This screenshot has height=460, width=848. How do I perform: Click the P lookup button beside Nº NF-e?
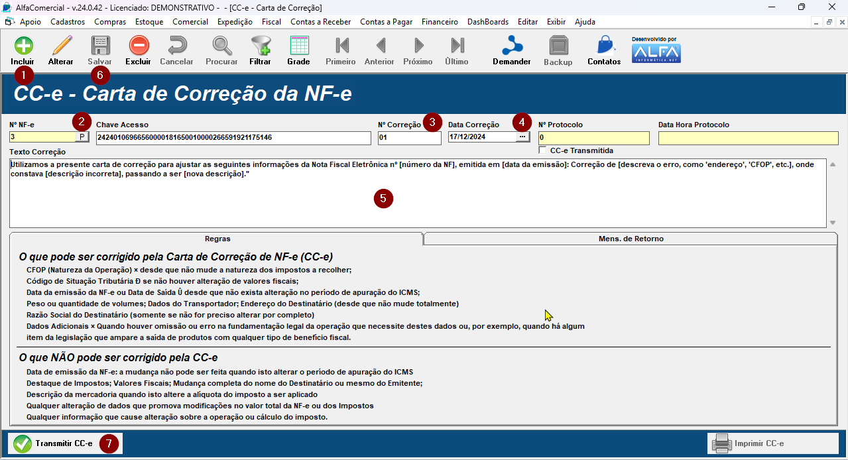coord(82,137)
